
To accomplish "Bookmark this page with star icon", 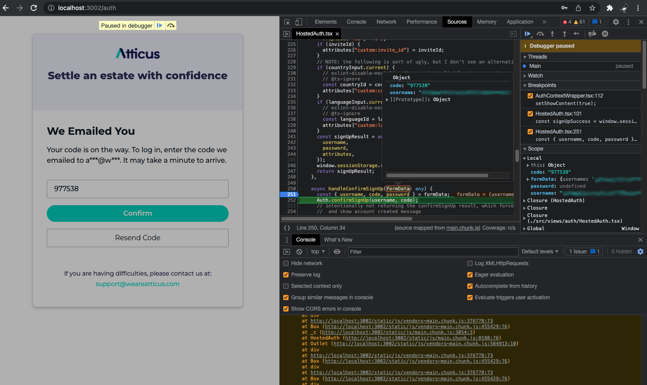I will click(592, 8).
